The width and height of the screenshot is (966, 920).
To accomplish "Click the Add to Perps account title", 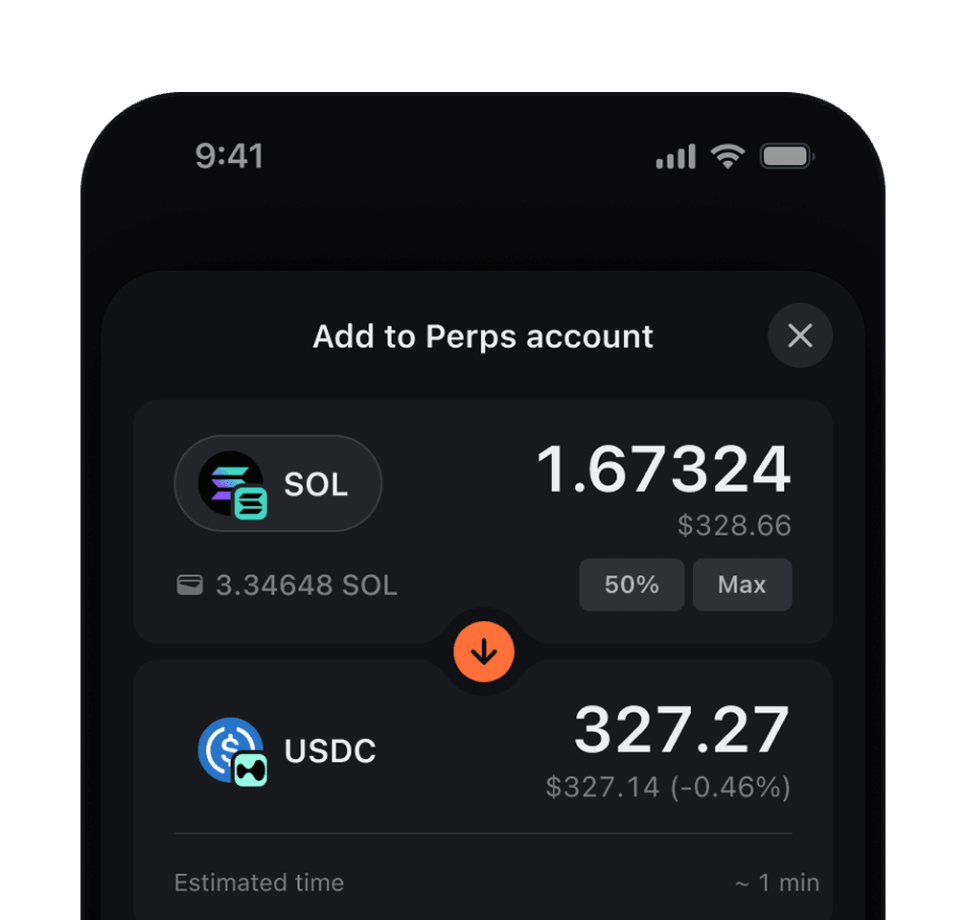I will 483,336.
